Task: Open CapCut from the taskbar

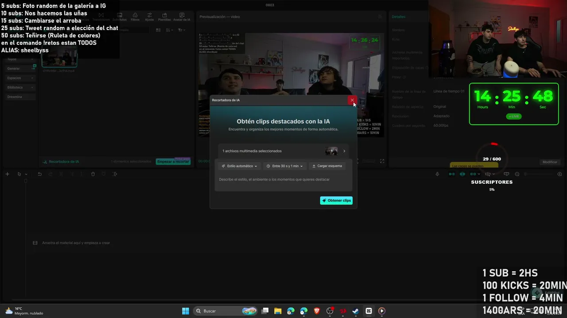Action: pyautogui.click(x=369, y=311)
